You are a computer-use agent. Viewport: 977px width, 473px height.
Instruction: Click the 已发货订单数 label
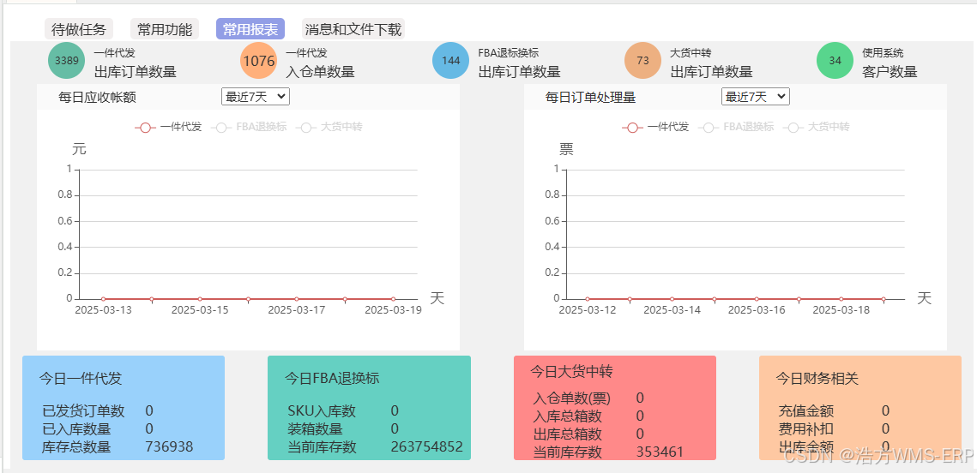click(83, 410)
